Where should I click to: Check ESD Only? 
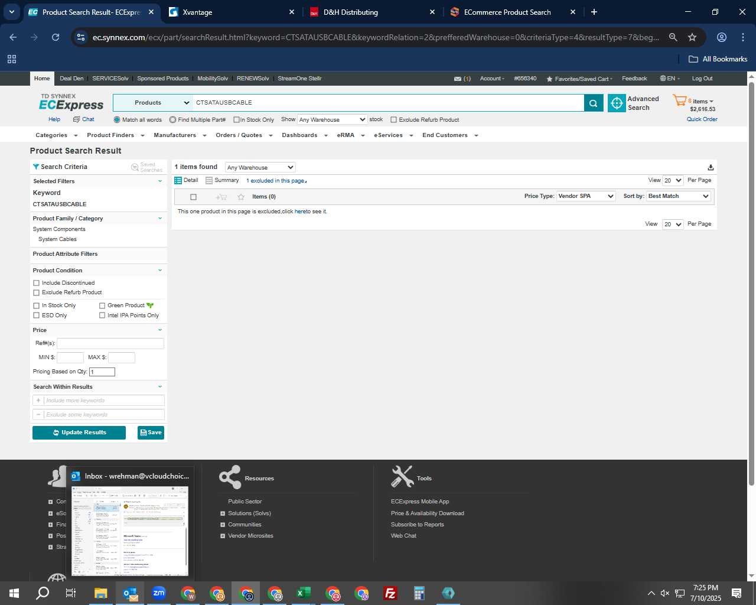pos(37,315)
